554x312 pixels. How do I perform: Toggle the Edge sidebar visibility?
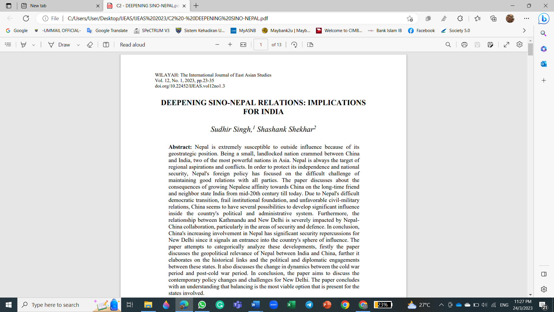544,274
